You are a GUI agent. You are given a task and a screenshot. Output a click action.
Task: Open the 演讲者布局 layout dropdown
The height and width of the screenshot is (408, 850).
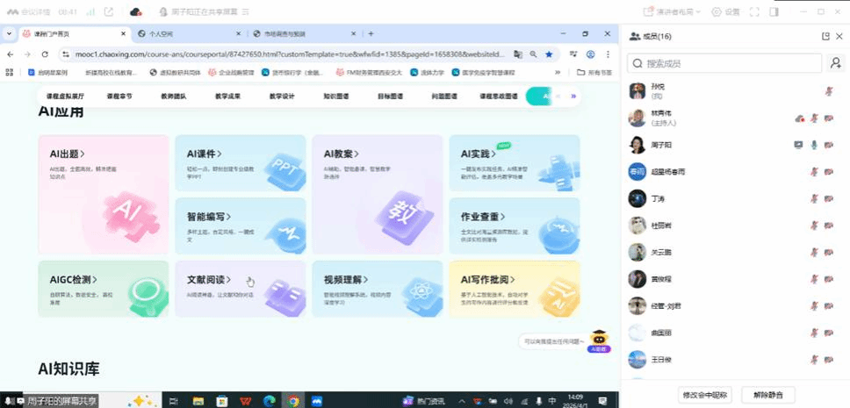pos(675,12)
